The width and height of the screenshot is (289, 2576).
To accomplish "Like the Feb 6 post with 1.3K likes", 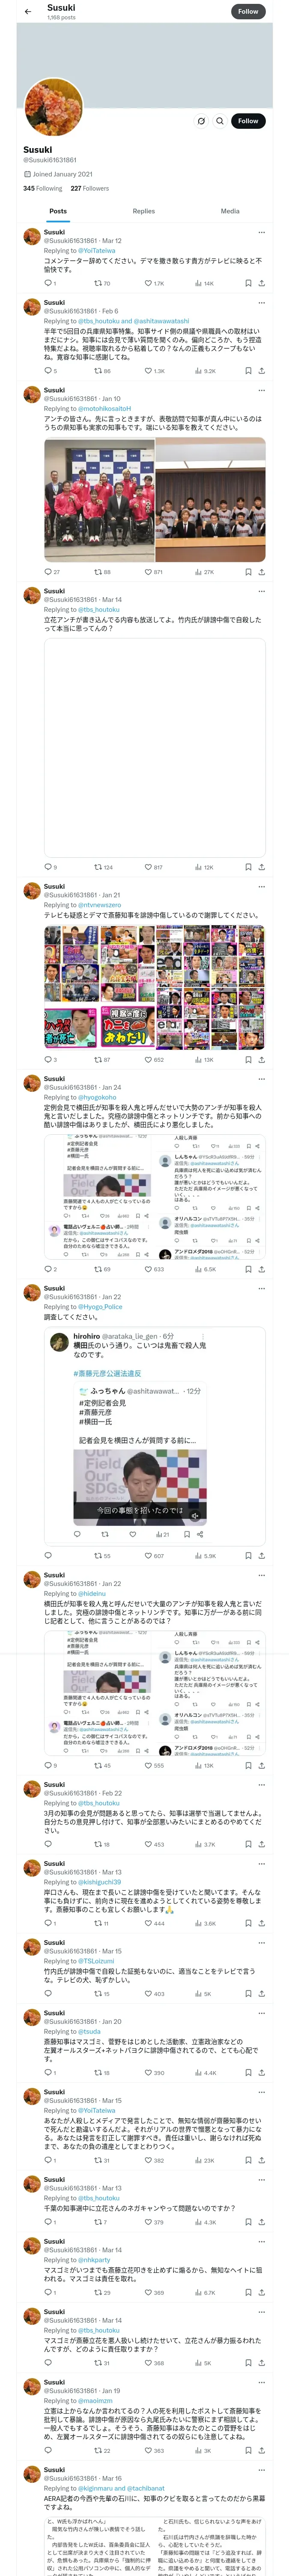I will pos(153,371).
